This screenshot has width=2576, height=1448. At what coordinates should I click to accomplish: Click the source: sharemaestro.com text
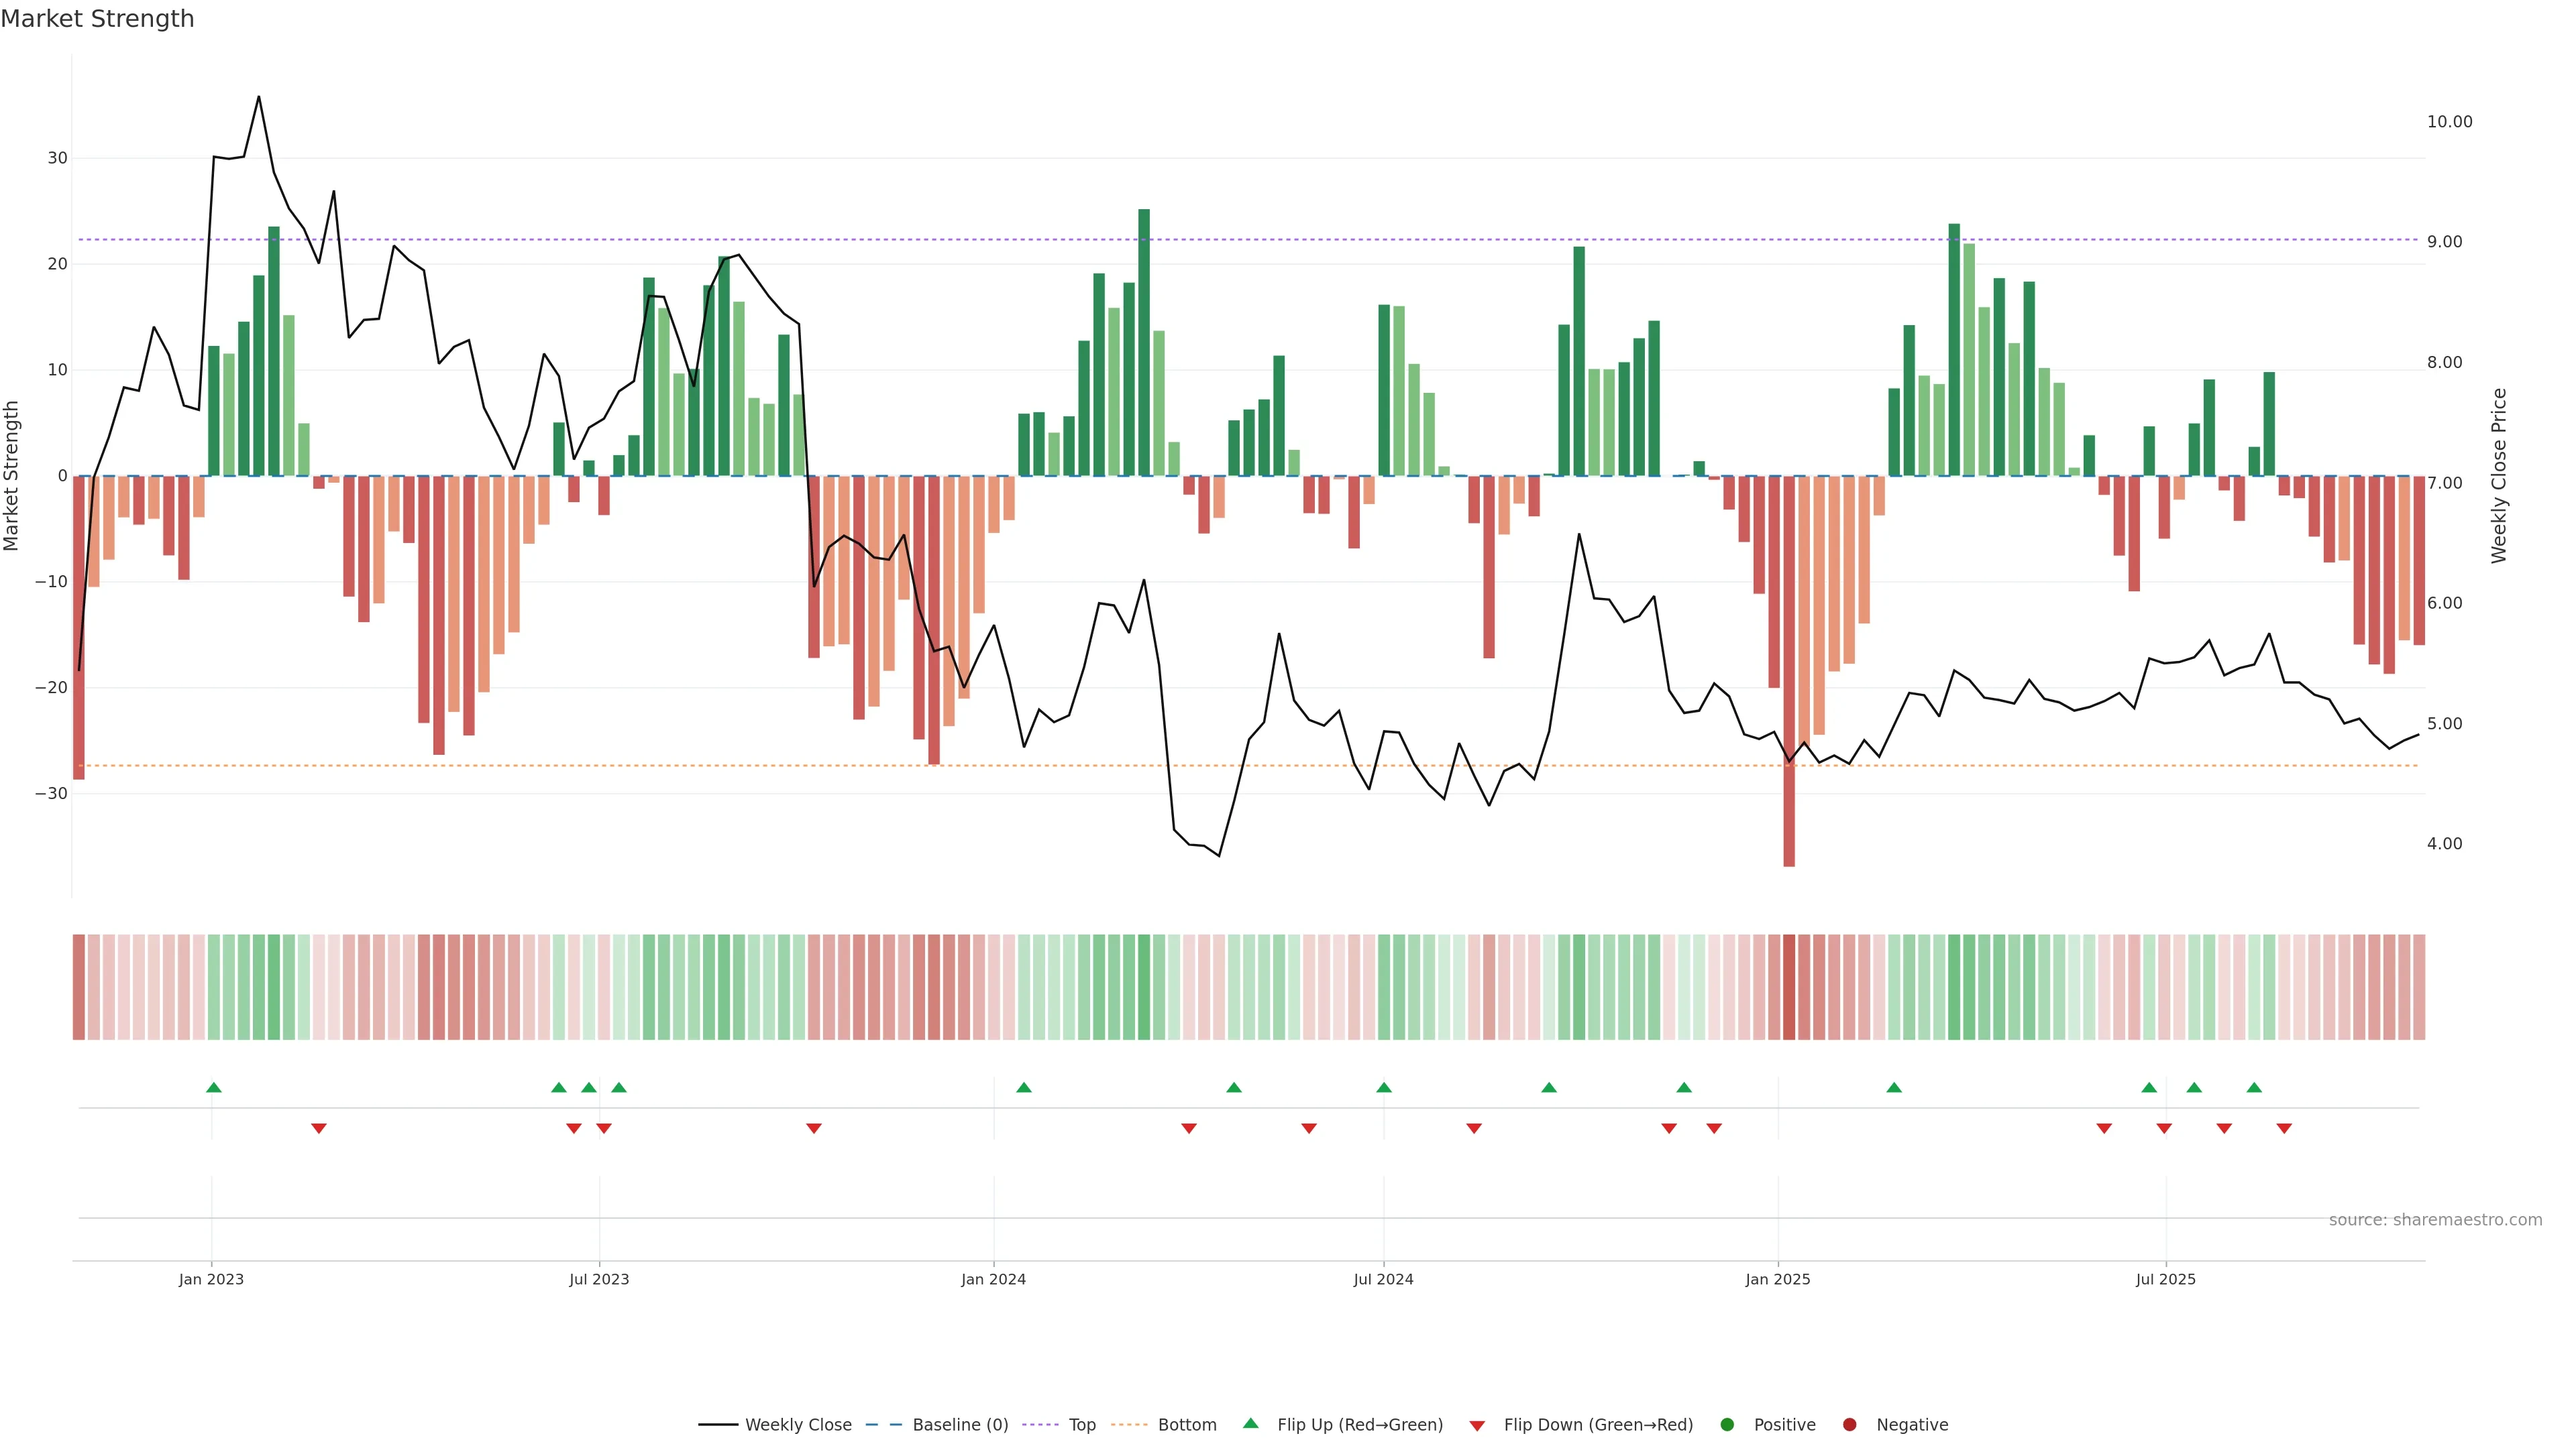pyautogui.click(x=2435, y=1220)
